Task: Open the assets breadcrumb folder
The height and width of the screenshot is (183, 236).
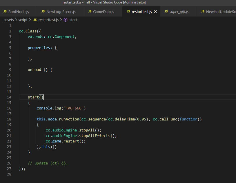Action: coord(9,20)
